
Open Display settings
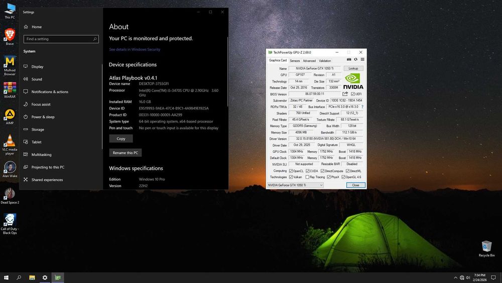pyautogui.click(x=61, y=67)
